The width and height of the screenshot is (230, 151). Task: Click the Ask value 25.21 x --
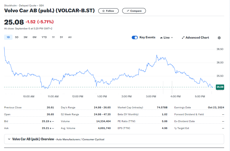pos(48,128)
